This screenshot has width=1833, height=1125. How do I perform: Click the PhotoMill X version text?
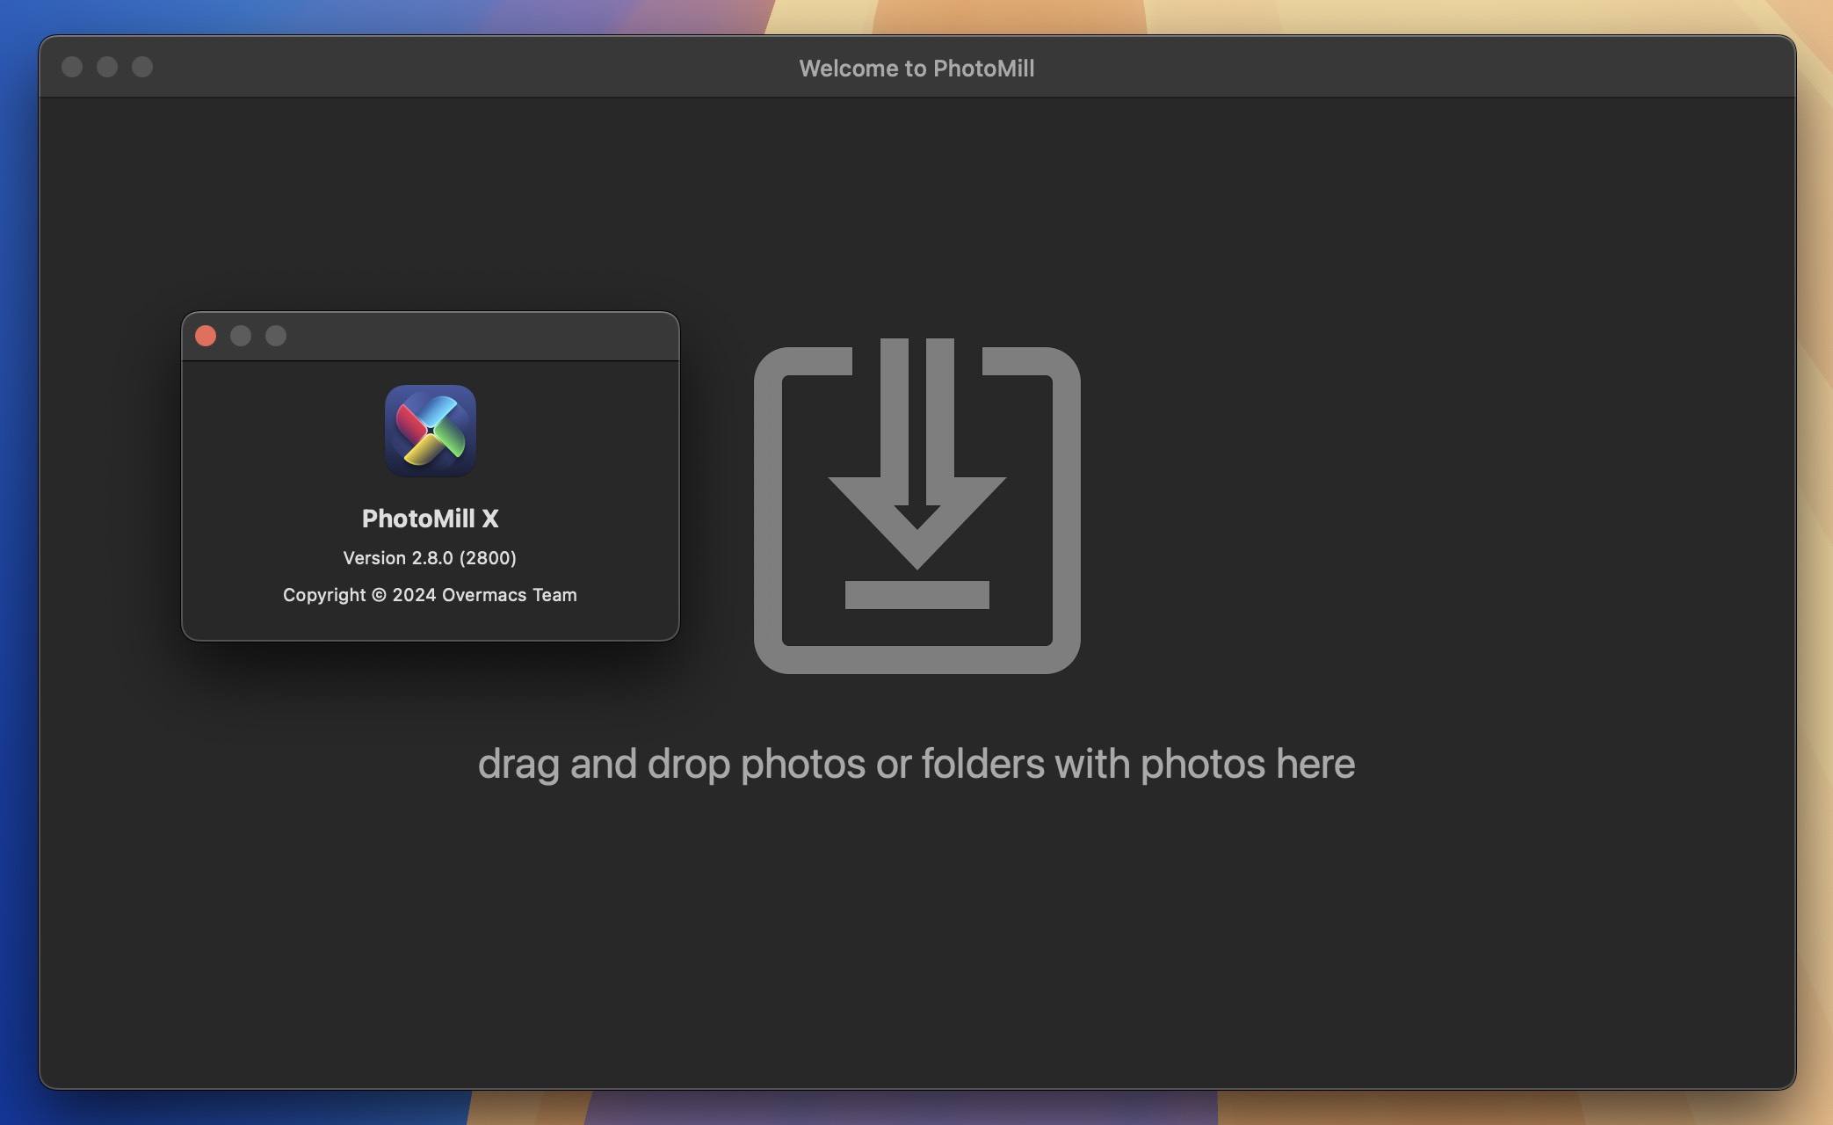pyautogui.click(x=430, y=556)
